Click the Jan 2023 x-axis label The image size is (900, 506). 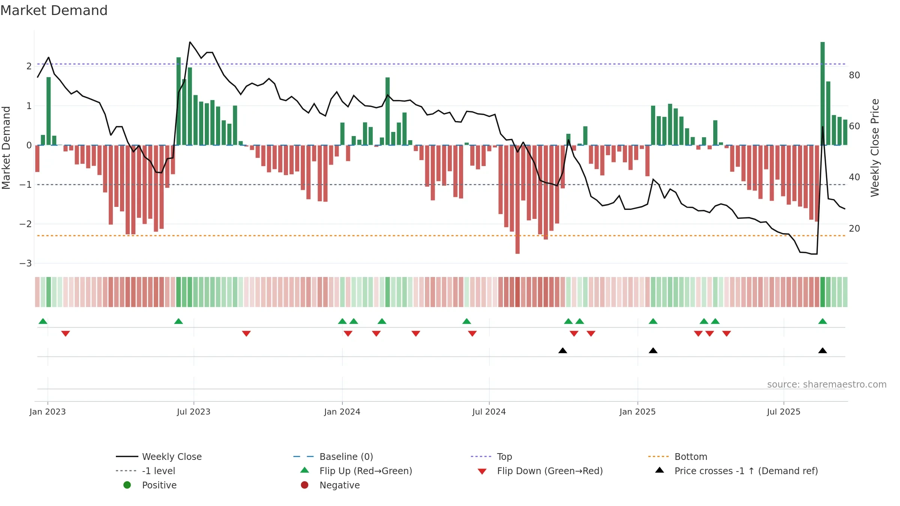tap(48, 412)
